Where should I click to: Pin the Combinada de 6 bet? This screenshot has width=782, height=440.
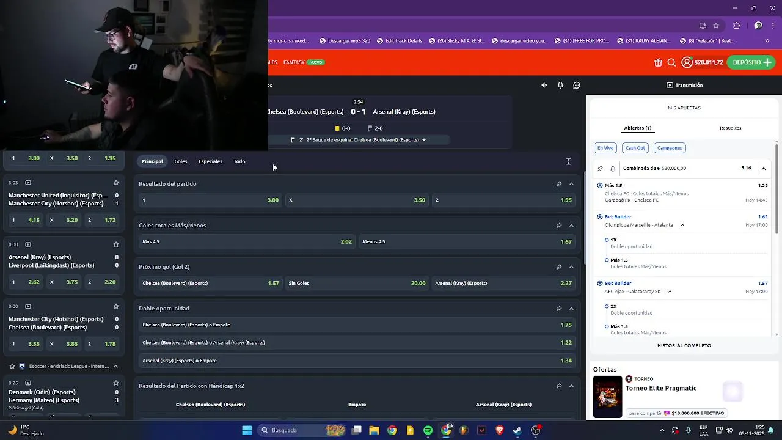(x=601, y=168)
